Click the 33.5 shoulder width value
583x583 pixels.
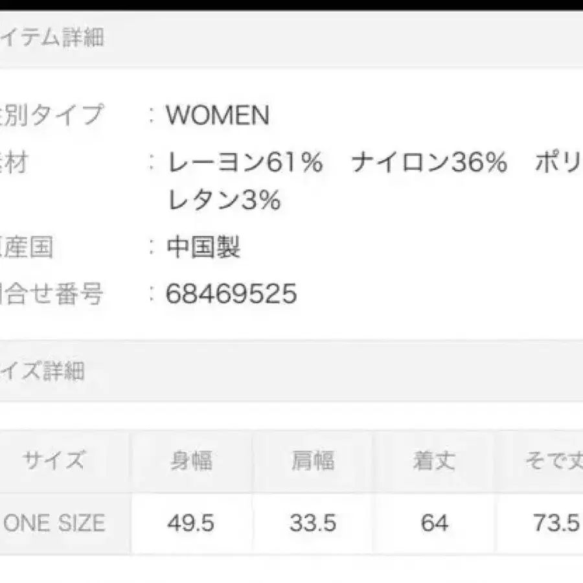click(313, 523)
